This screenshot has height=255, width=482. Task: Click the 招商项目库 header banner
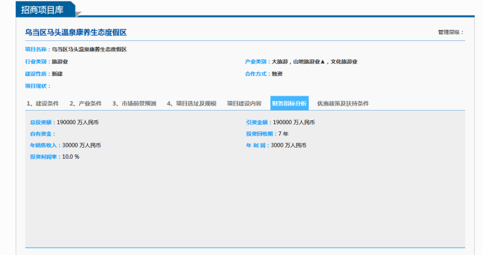(x=45, y=10)
